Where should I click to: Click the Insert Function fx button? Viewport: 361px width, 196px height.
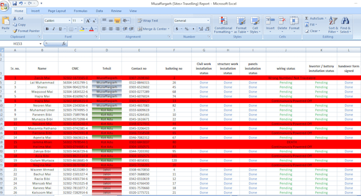(64, 44)
